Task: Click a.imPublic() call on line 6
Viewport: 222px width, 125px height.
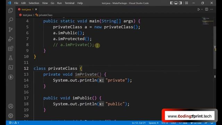Action: pos(69,33)
